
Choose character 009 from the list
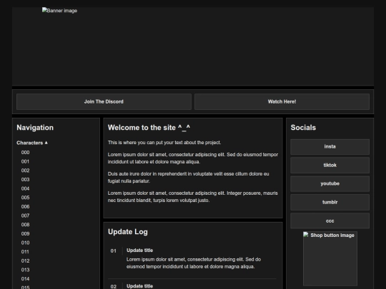[x=25, y=234]
